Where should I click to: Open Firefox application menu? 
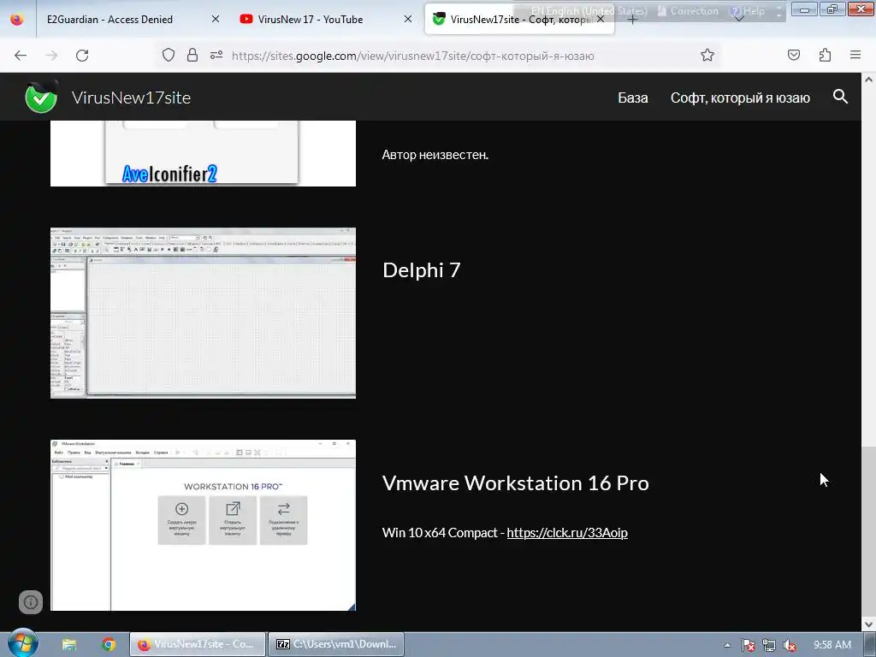pyautogui.click(x=855, y=55)
